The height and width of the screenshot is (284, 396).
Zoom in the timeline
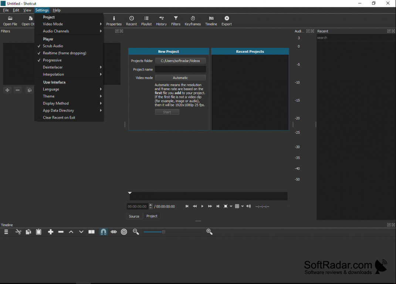[x=209, y=232]
